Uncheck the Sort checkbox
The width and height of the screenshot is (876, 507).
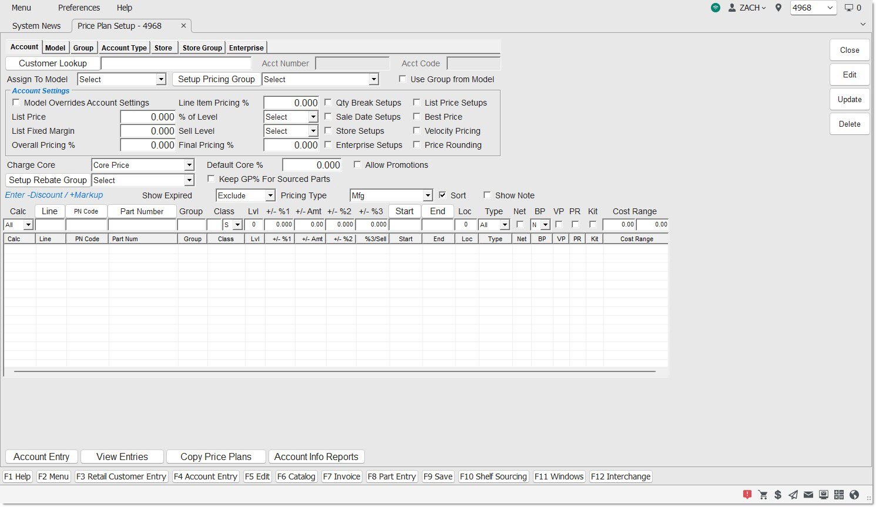pos(442,195)
